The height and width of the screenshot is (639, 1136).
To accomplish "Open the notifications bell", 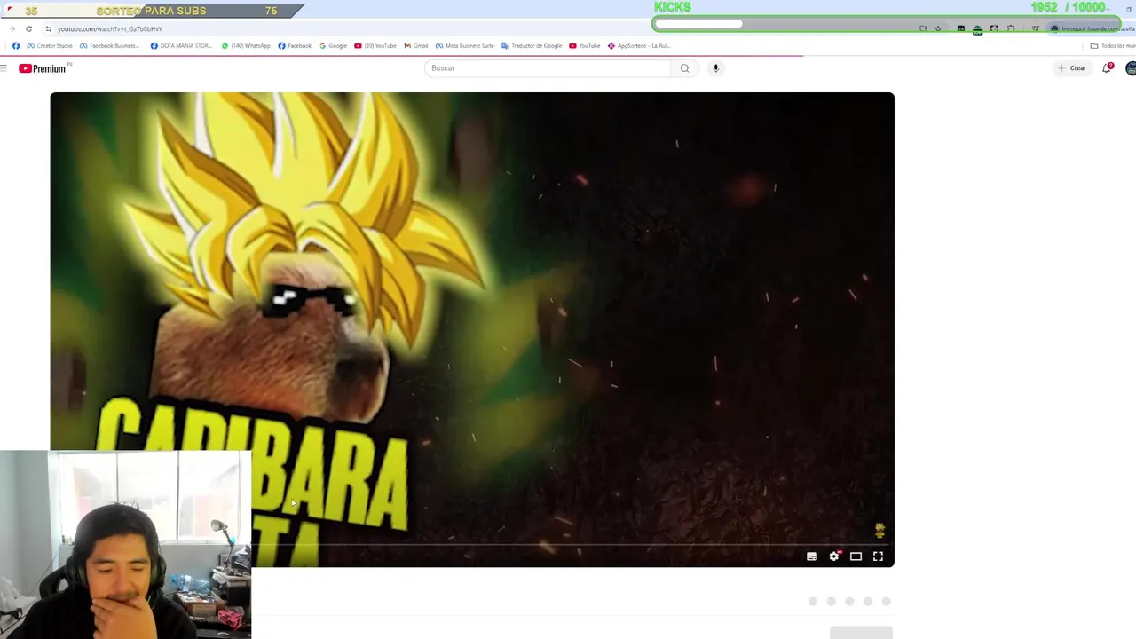I will [1107, 68].
